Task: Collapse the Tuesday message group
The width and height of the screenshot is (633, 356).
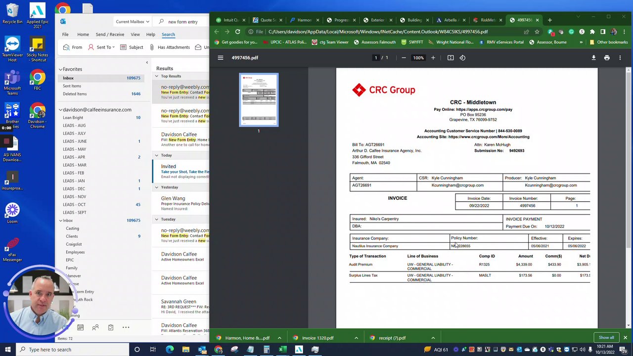Action: coord(157,219)
